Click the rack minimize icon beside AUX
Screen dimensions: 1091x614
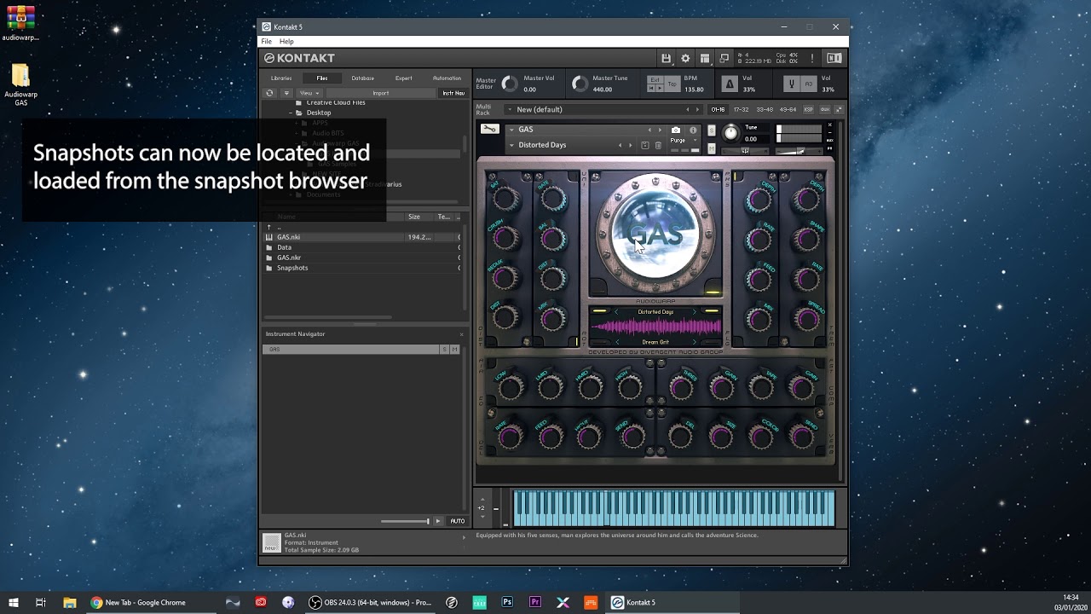pos(839,109)
